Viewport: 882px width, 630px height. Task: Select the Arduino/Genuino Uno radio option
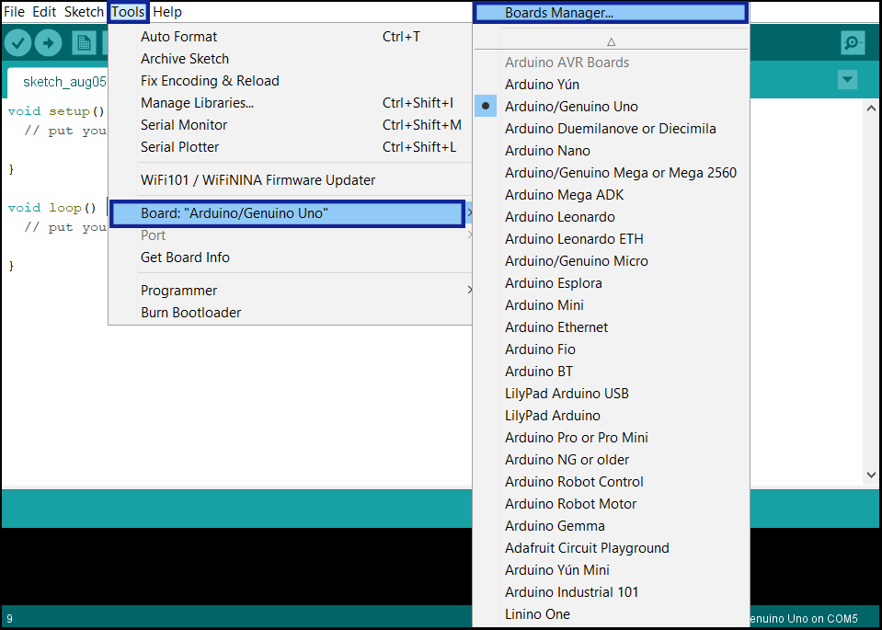click(571, 107)
